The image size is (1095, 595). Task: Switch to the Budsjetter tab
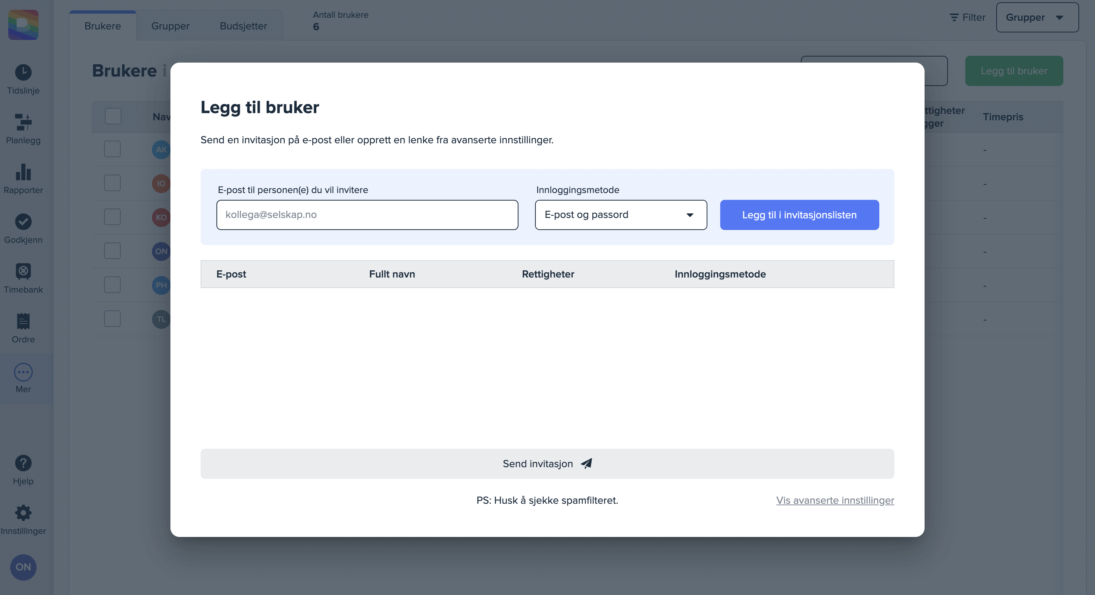pyautogui.click(x=243, y=26)
